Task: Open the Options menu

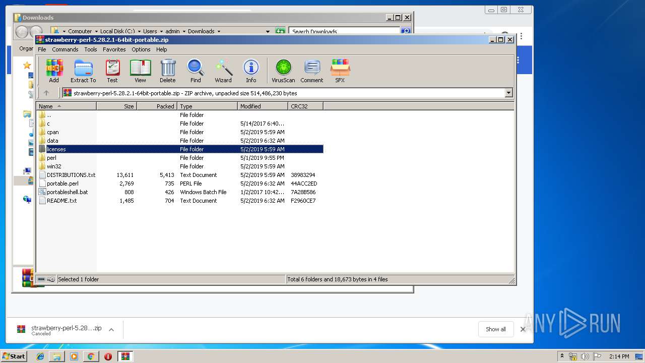Action: 141,49
